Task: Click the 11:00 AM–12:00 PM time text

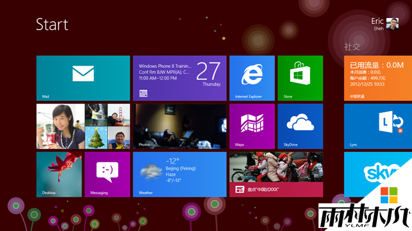Action: click(x=157, y=78)
